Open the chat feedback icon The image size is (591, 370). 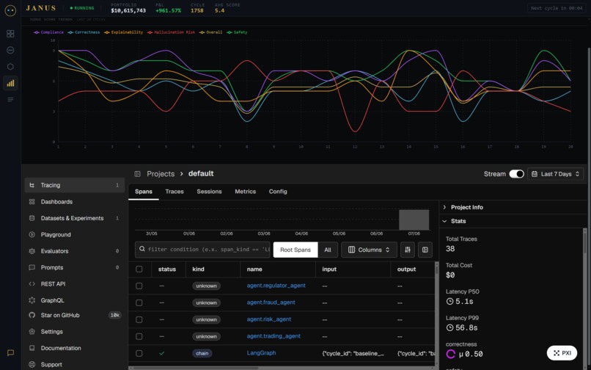[x=10, y=352]
